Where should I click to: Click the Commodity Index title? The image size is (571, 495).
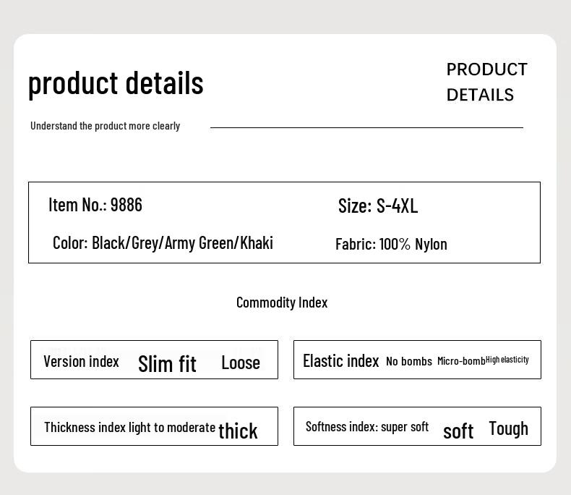click(x=282, y=302)
